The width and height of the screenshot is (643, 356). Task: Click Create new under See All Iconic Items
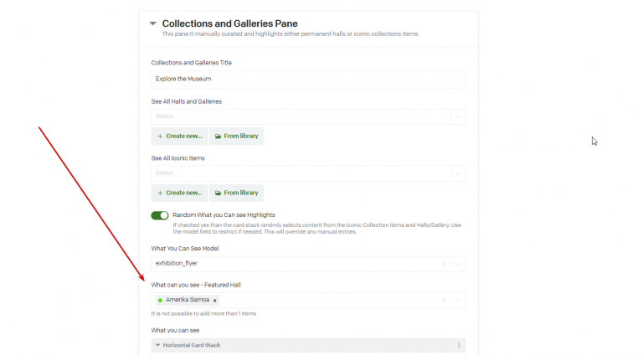pyautogui.click(x=178, y=193)
